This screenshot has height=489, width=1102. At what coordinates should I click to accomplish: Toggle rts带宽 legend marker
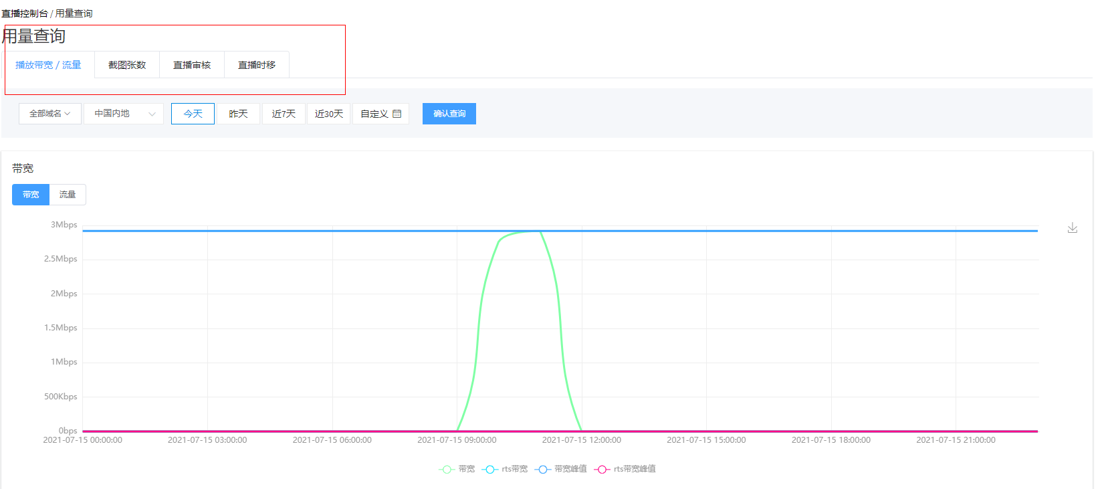click(490, 469)
